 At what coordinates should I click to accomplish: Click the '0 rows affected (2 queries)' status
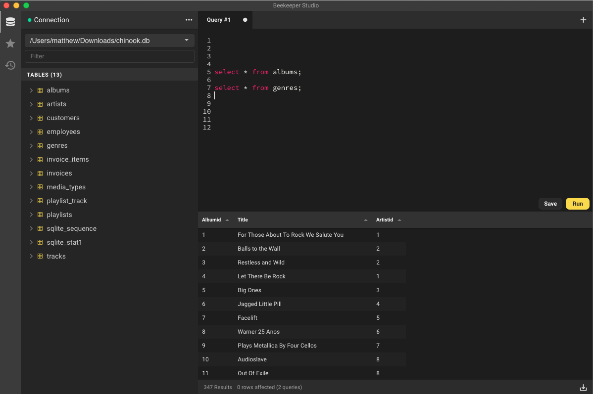pyautogui.click(x=269, y=387)
